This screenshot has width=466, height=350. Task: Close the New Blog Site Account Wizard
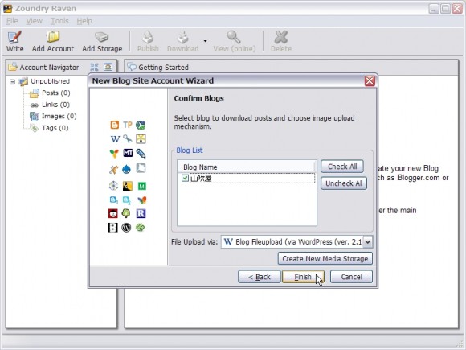[370, 81]
